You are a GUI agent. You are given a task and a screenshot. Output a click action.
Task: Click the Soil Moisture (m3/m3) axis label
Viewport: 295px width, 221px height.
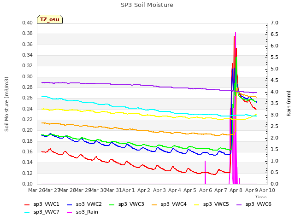(6, 104)
